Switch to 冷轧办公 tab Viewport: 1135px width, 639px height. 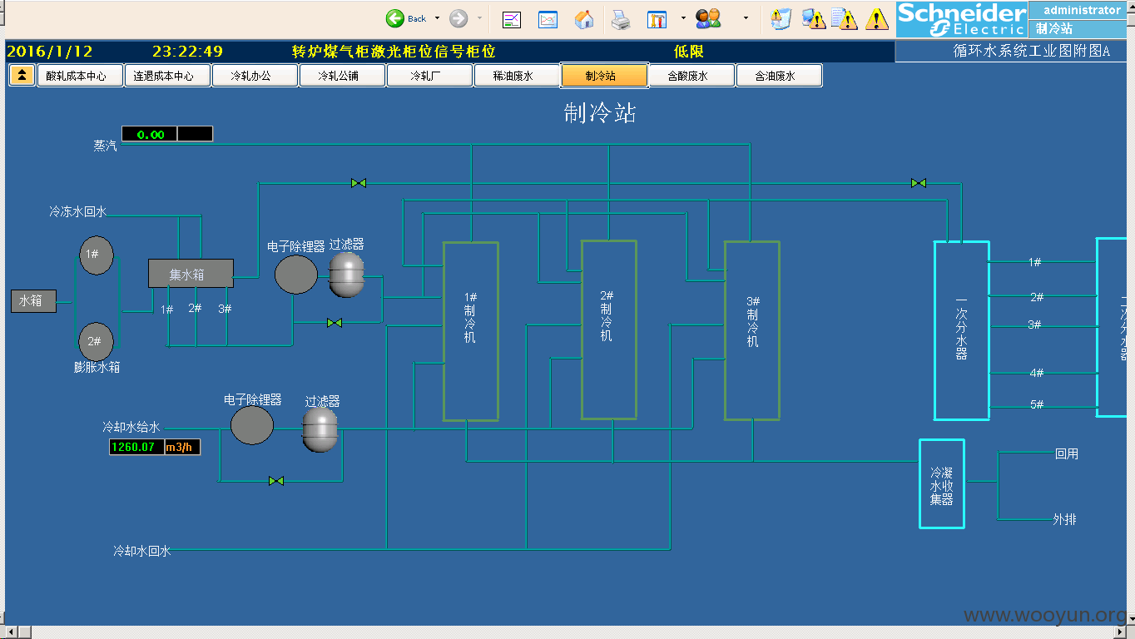click(254, 76)
